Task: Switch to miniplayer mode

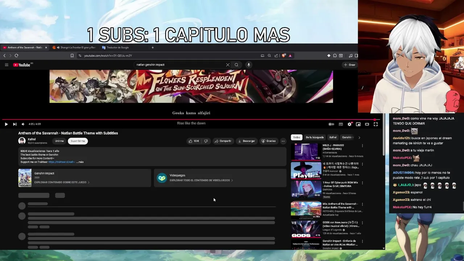Action: tap(358, 124)
